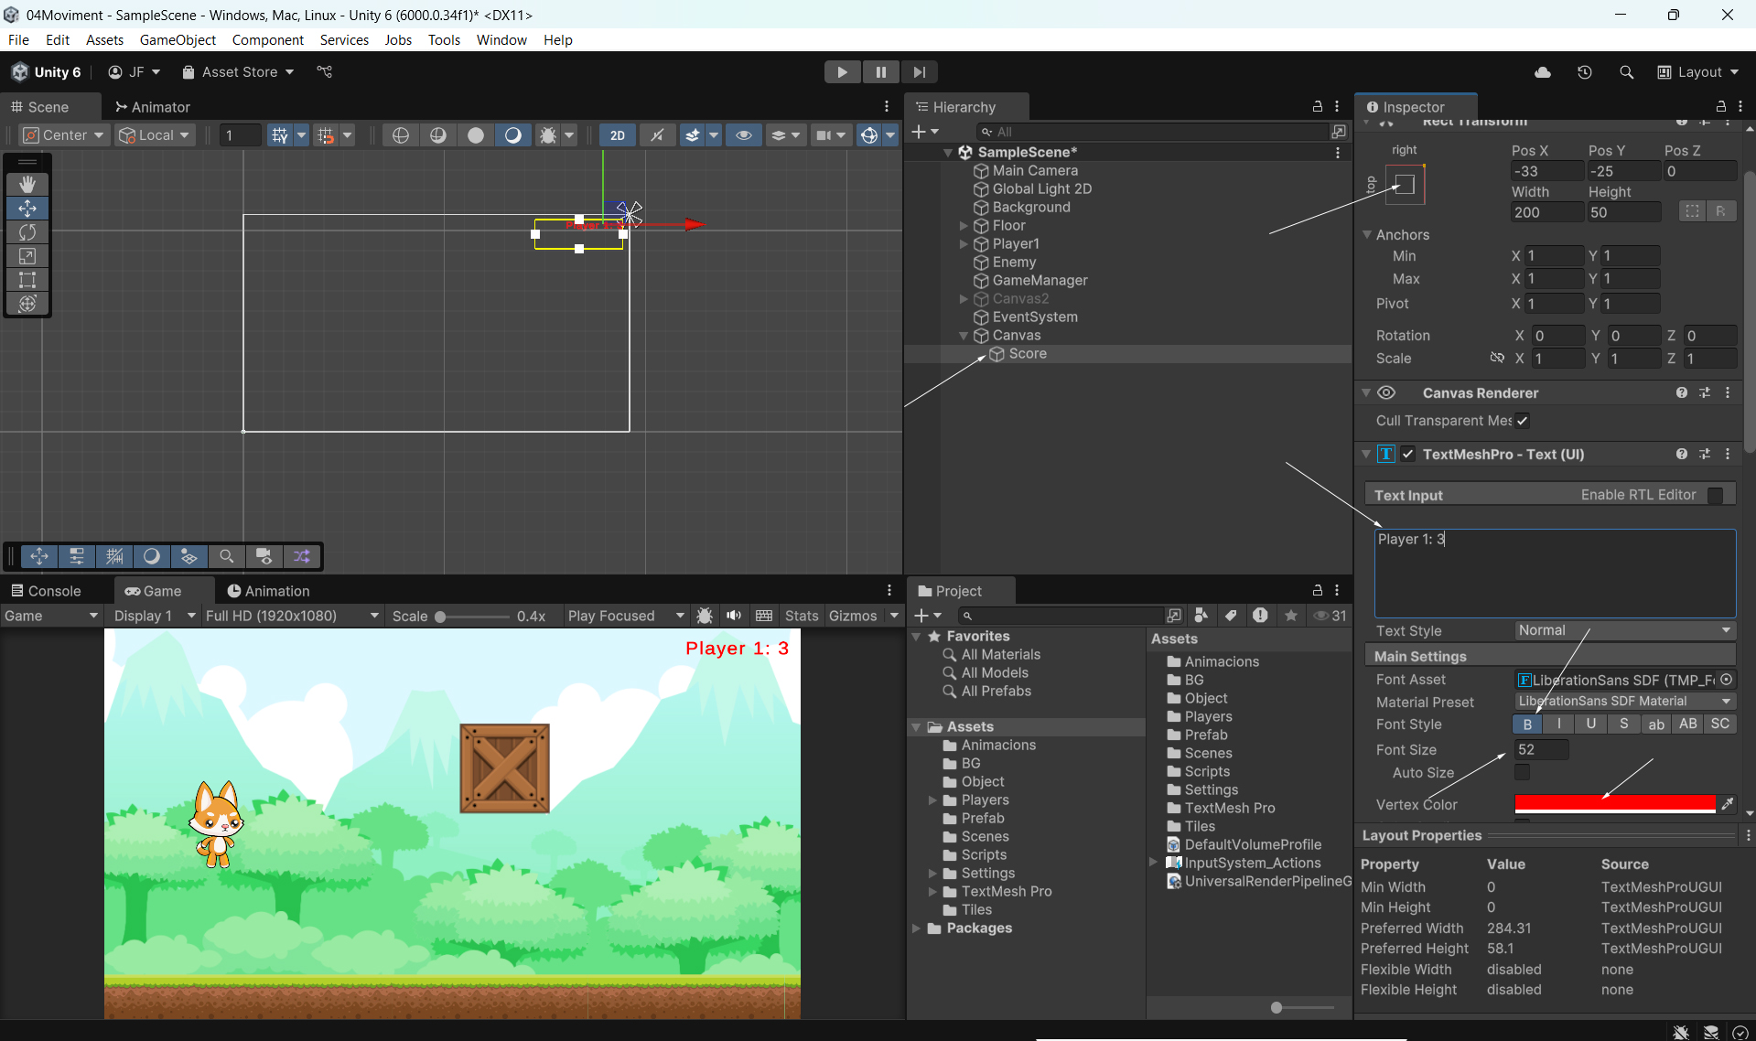Open the GameObject menu

click(x=178, y=40)
